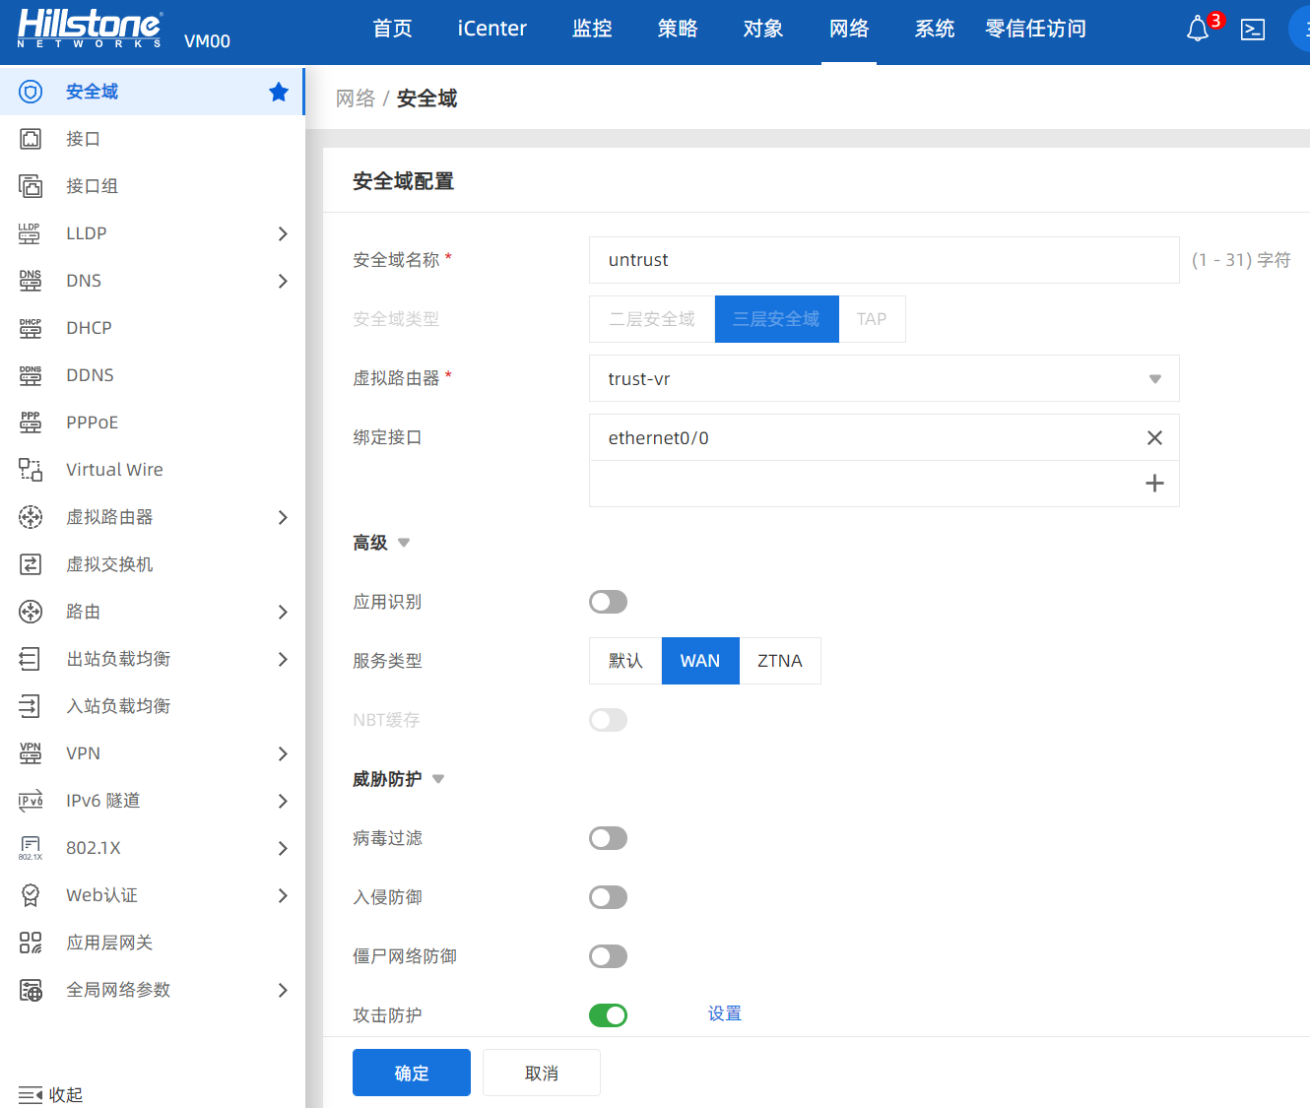Click the 虚拟交换机 icon
The image size is (1310, 1108).
[x=31, y=564]
